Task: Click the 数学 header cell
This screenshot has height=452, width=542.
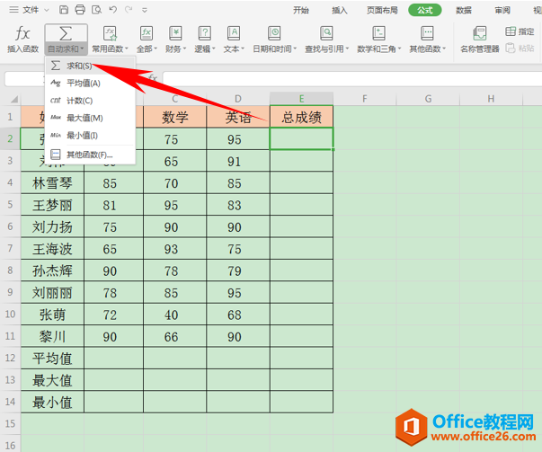Action: click(x=175, y=117)
